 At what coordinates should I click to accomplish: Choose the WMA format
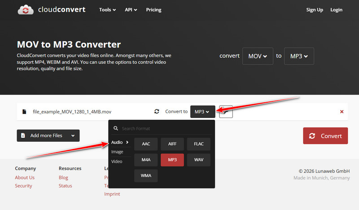click(146, 175)
